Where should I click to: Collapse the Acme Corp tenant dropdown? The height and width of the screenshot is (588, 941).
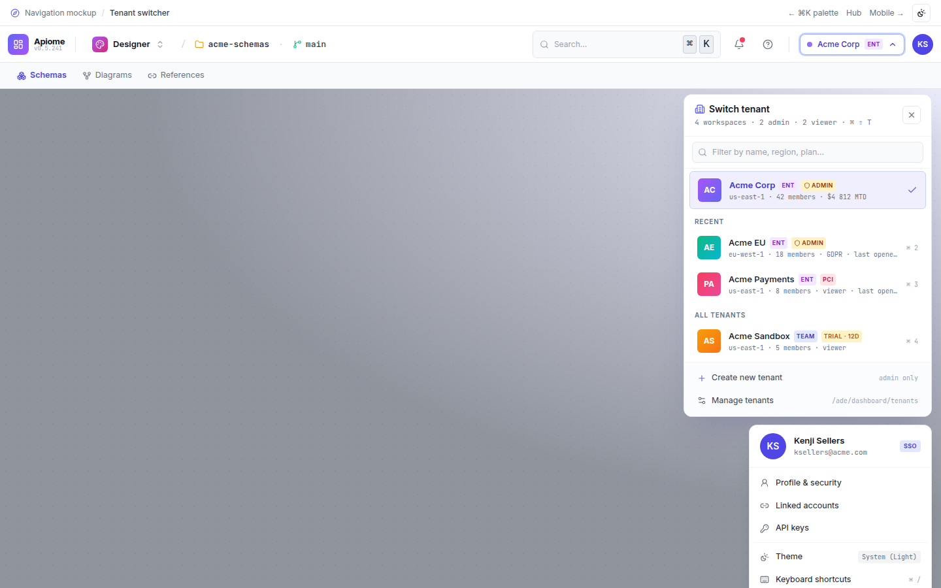coord(852,44)
